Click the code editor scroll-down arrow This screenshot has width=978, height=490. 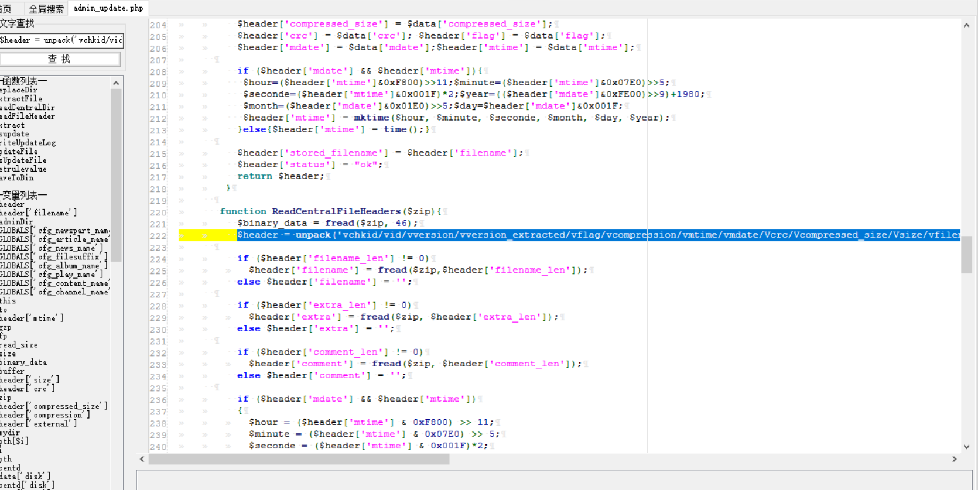point(966,447)
